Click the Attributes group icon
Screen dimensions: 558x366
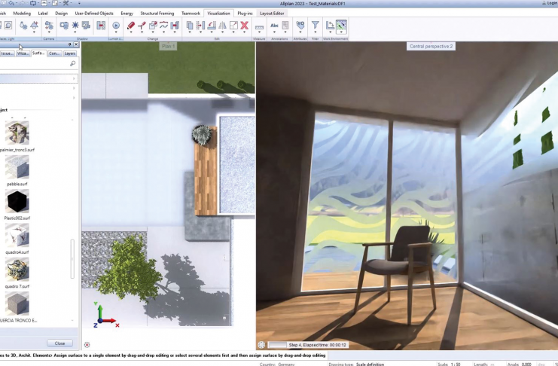[299, 26]
